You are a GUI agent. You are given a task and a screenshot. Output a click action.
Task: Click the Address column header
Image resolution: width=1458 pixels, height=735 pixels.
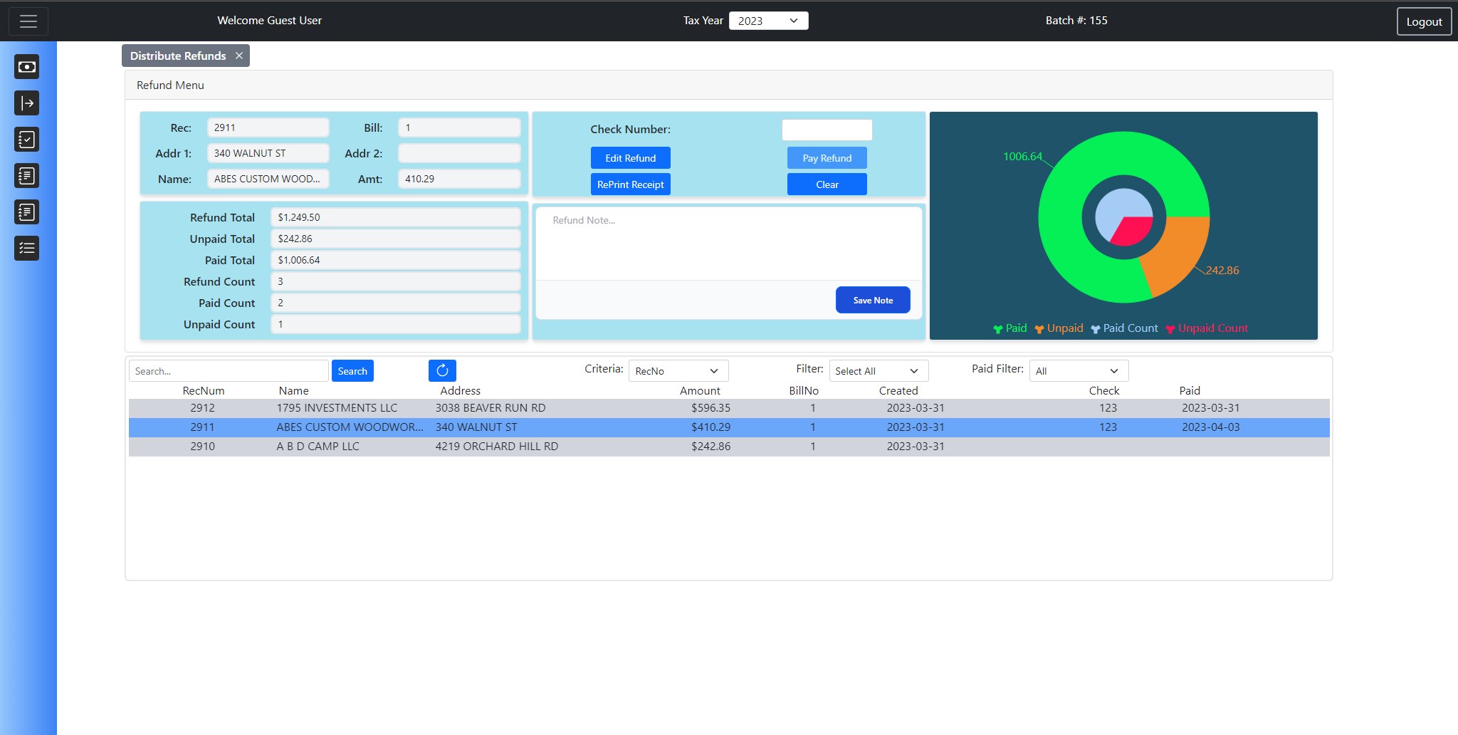[x=461, y=390]
